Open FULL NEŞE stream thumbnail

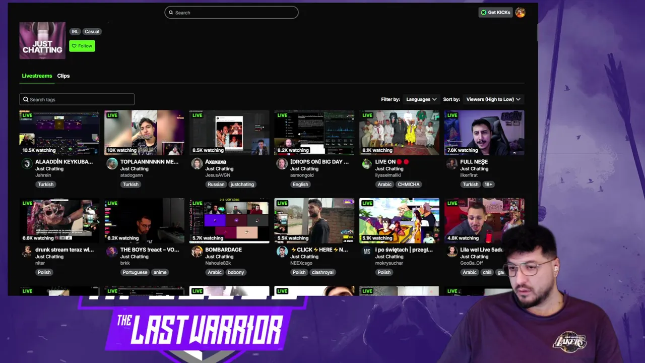point(484,133)
